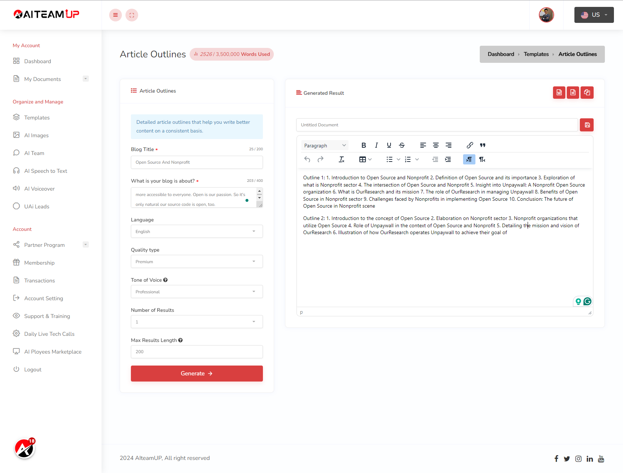Toggle bold formatting in the editor
Viewport: 623px width, 473px height.
364,145
